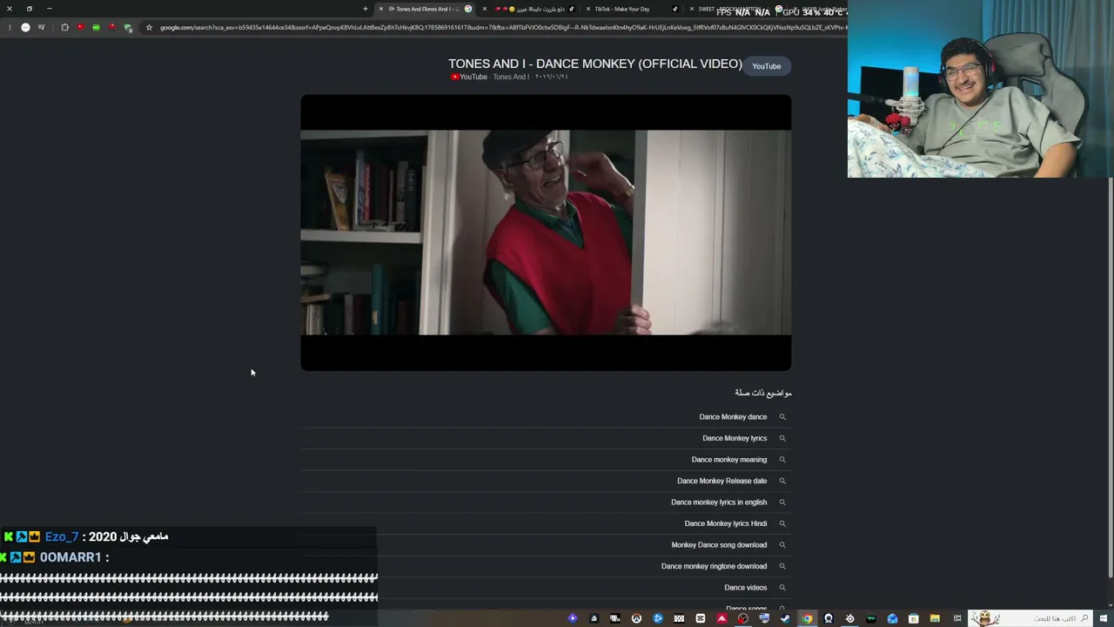Click magnifier icon beside 'Dance videos'
Screen dimensions: 1114x627
click(782, 588)
